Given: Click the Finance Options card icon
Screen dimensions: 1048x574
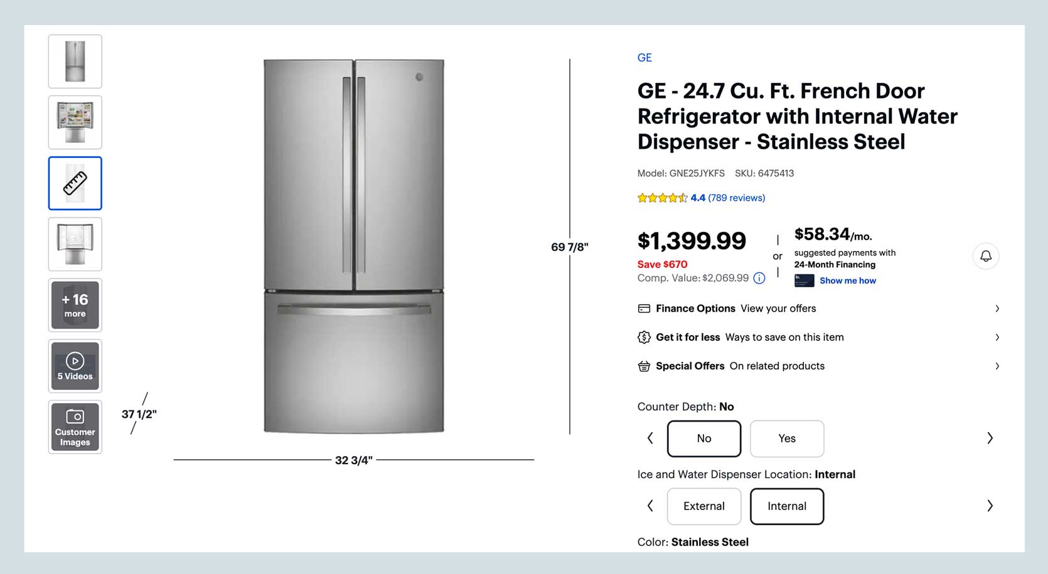Looking at the screenshot, I should coord(644,309).
